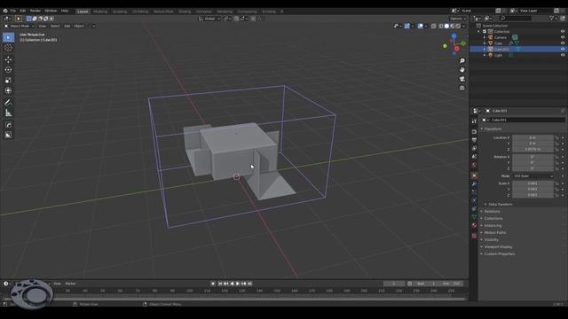Click the Blender logo menu icon
Screen dimensions: 568x319
click(5, 11)
